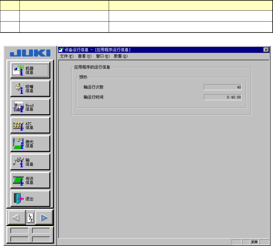273x246 pixels.
Task: Open the 轴信息 axis info panel
Action: 30,162
